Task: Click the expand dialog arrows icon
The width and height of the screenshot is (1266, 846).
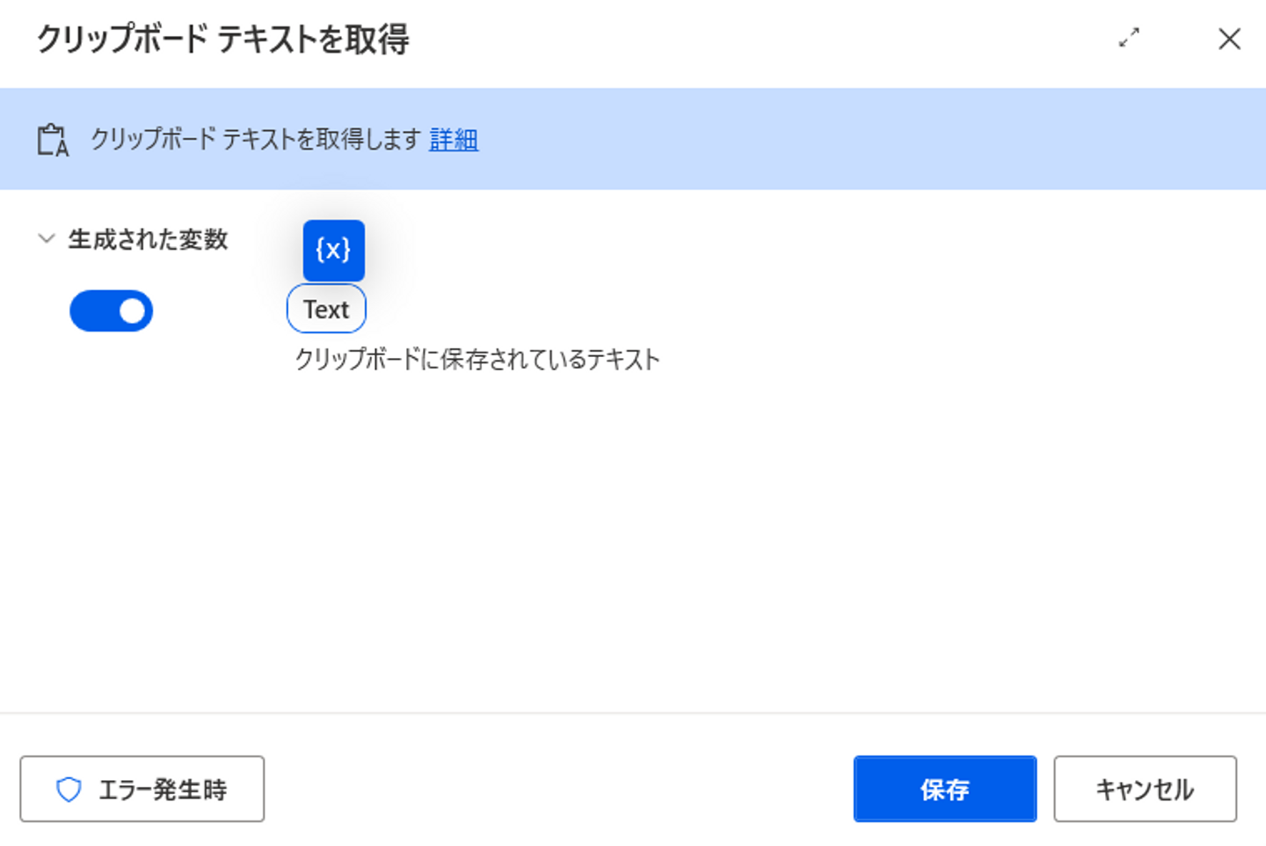Action: pyautogui.click(x=1129, y=38)
